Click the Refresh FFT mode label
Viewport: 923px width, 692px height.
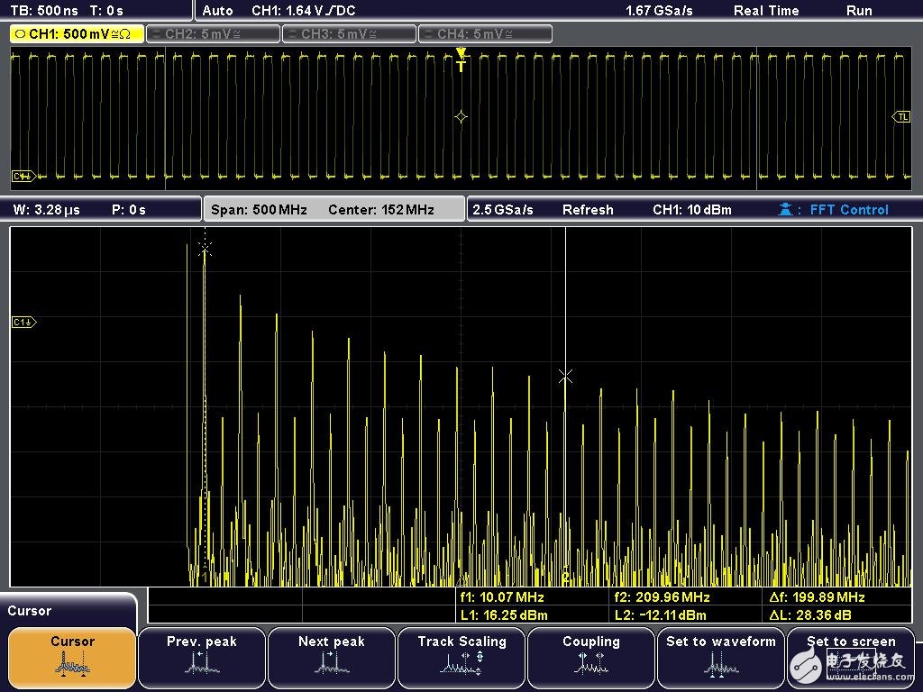point(588,210)
